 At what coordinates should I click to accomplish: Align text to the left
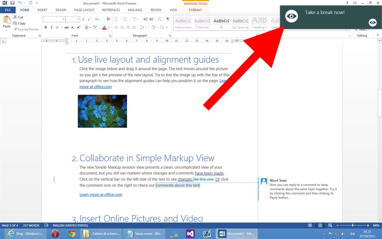point(116,27)
